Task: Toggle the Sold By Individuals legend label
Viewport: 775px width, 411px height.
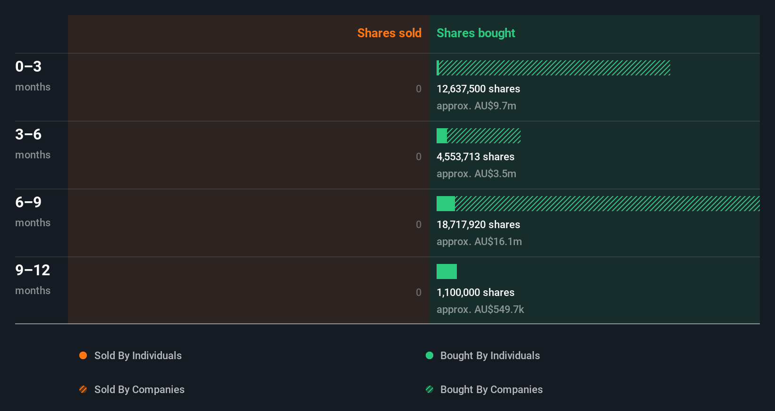Action: coord(138,355)
